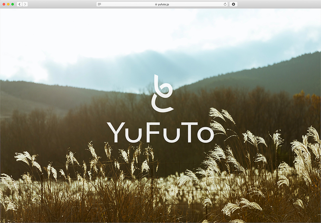Minimize the window with yellow button
This screenshot has width=321, height=223.
click(x=8, y=4)
